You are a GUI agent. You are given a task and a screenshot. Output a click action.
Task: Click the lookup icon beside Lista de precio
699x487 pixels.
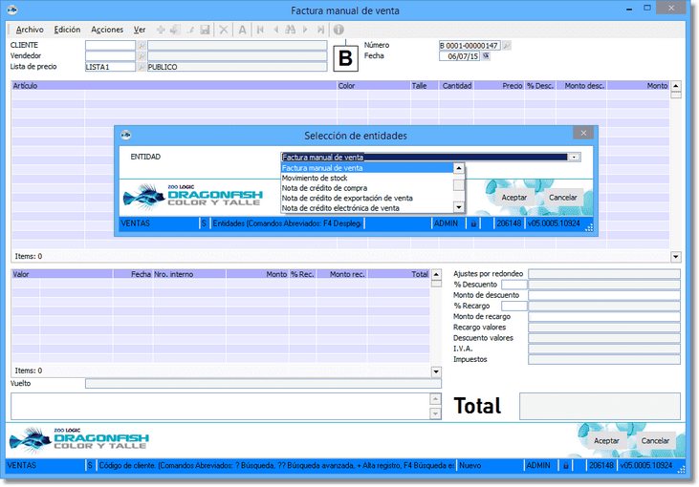[142, 68]
